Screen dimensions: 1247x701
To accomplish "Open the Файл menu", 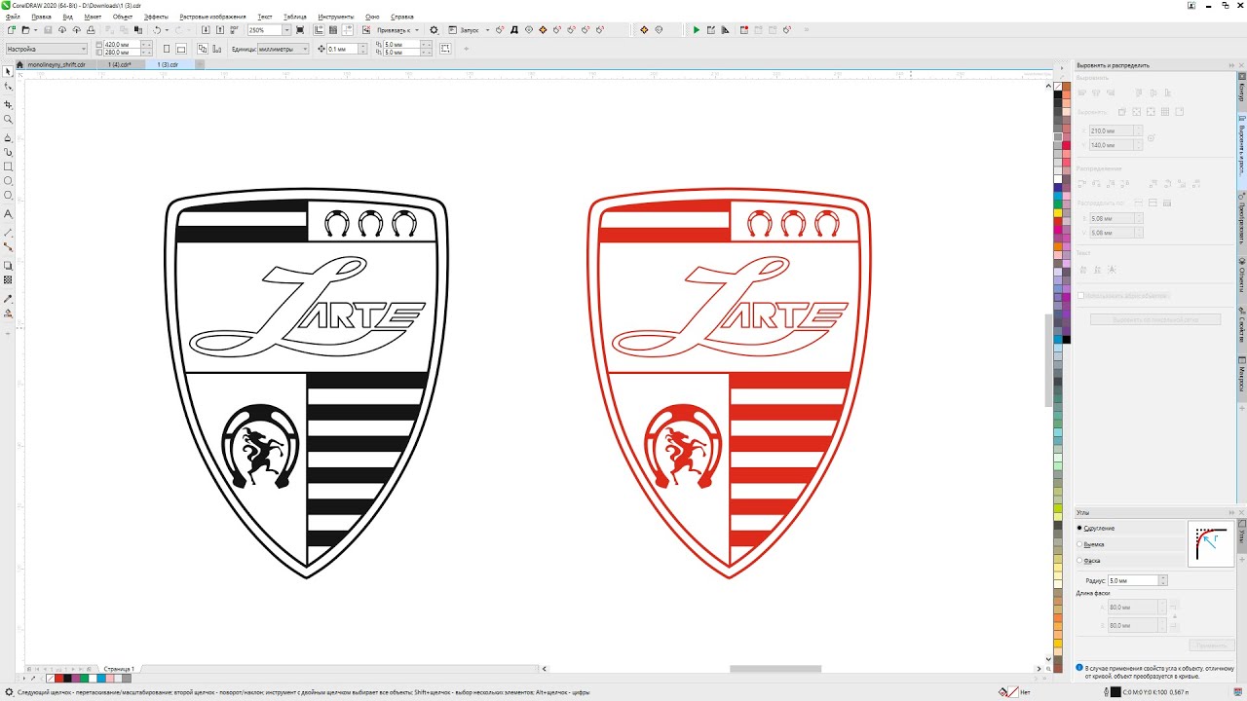I will point(13,17).
